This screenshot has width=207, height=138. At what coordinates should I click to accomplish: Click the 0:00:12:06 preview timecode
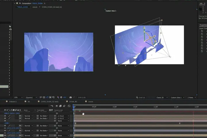82,97
